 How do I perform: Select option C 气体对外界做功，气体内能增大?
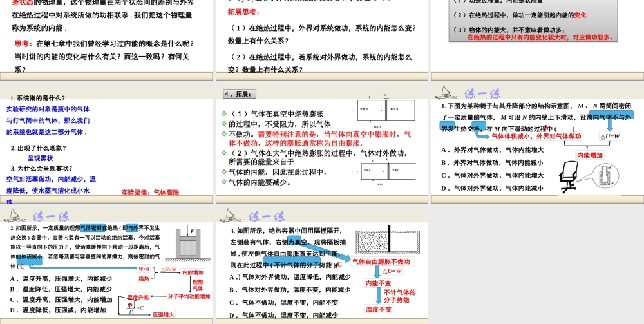click(x=493, y=175)
